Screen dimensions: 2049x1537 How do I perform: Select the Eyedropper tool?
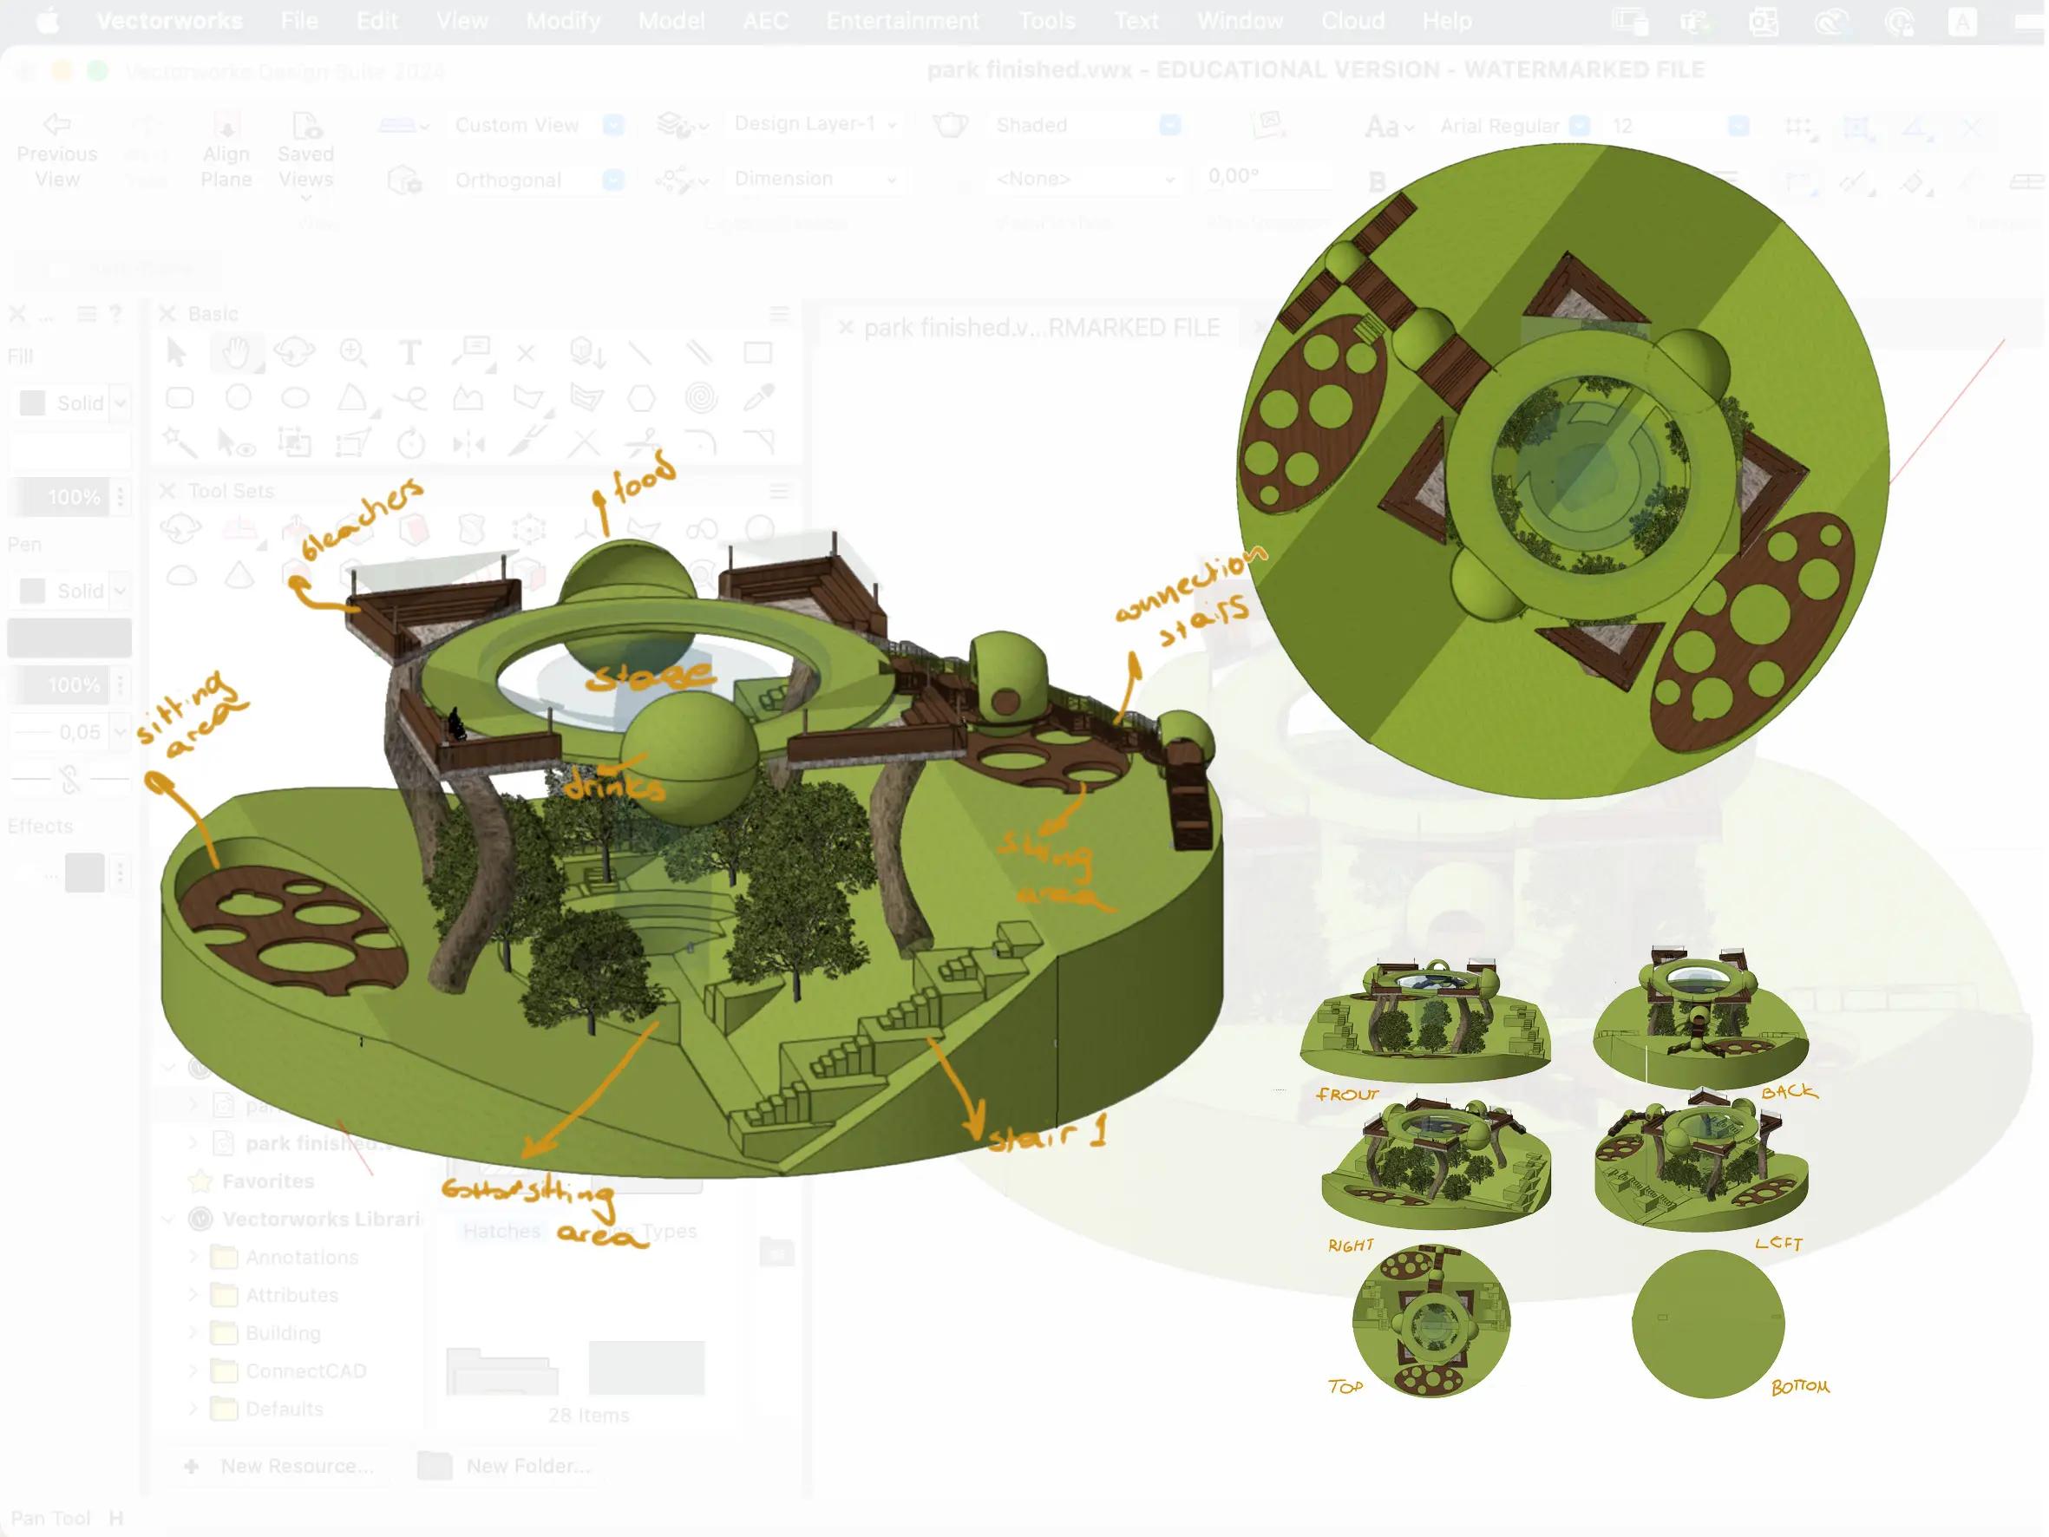coord(759,398)
